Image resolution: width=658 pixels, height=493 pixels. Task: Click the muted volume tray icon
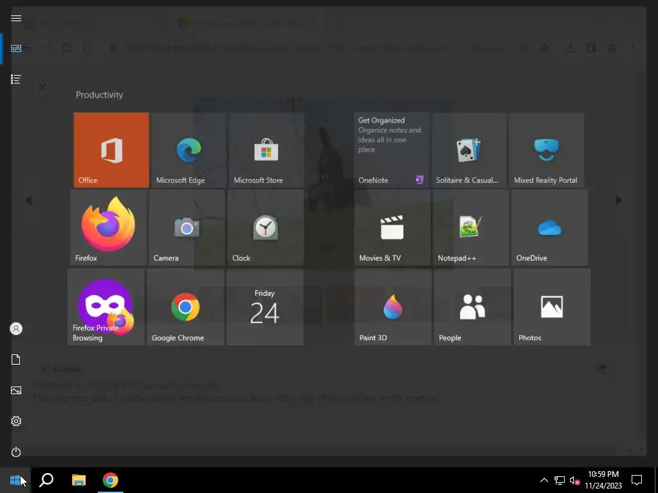(574, 480)
